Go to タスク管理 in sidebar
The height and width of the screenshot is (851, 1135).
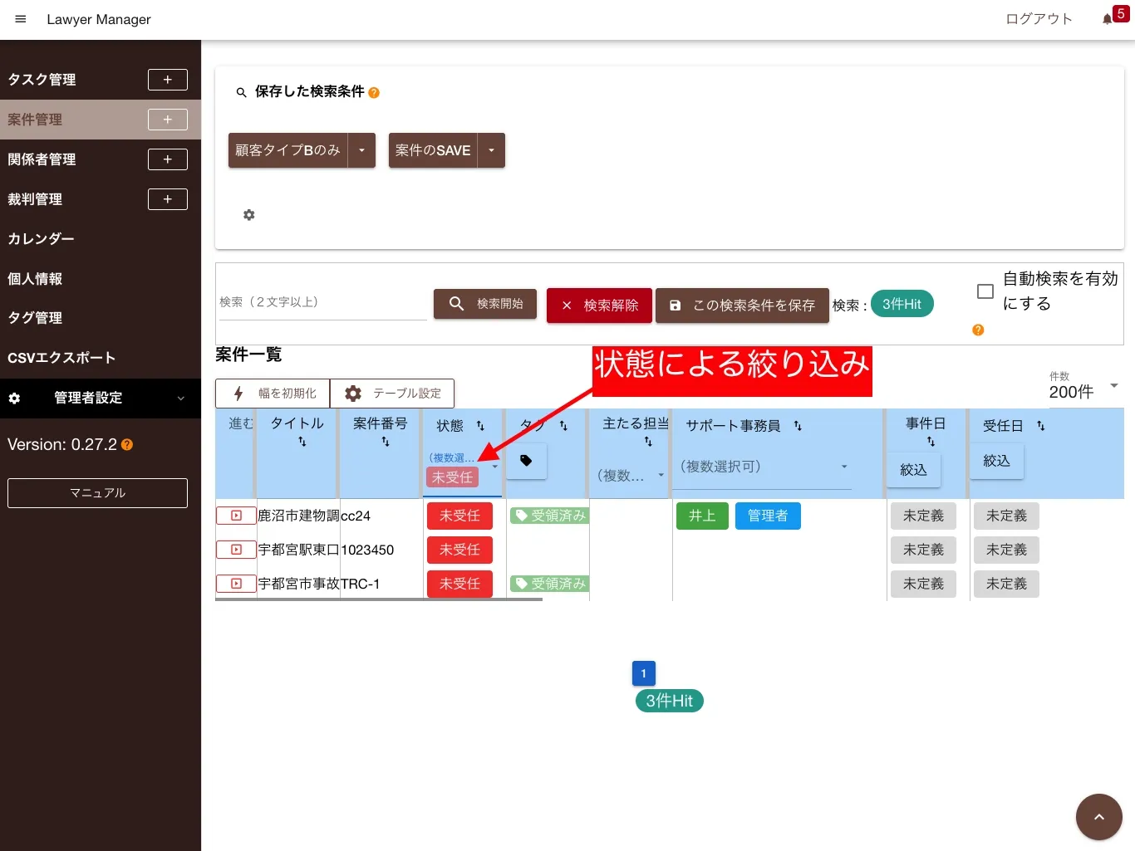tap(42, 80)
